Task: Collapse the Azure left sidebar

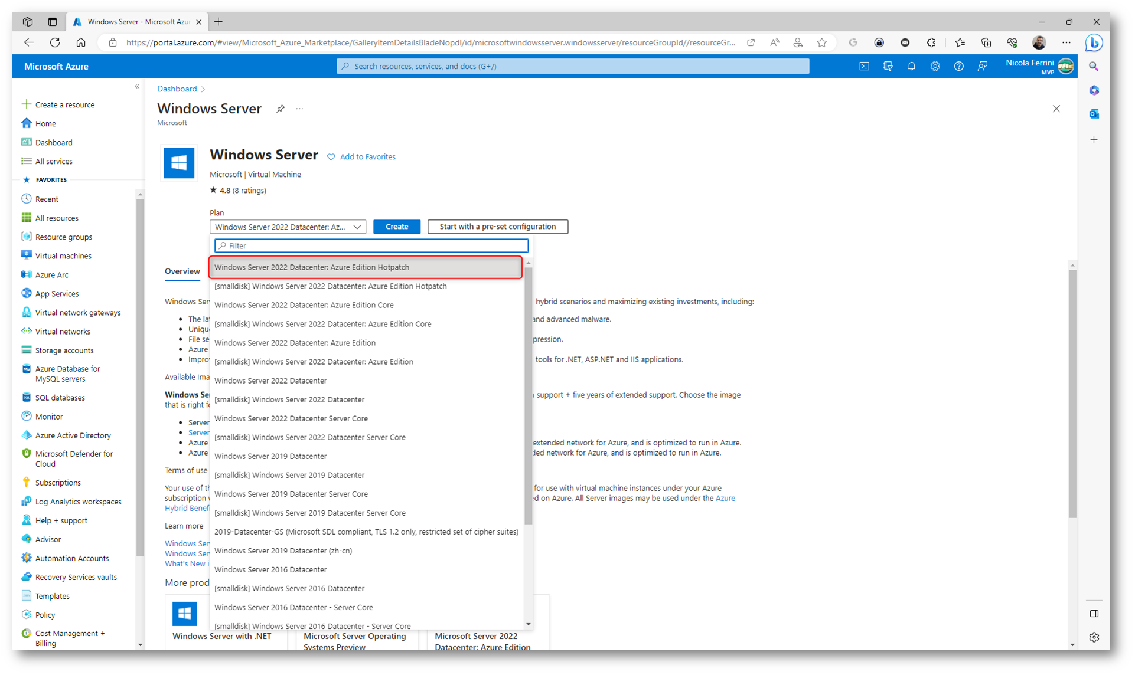Action: pyautogui.click(x=137, y=87)
